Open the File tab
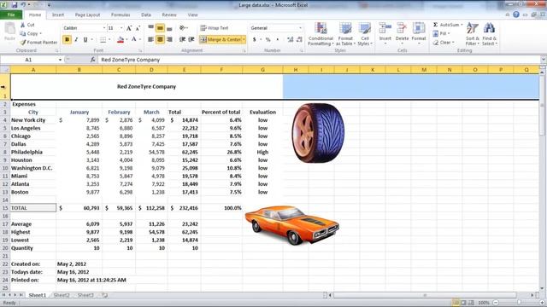 click(11, 15)
